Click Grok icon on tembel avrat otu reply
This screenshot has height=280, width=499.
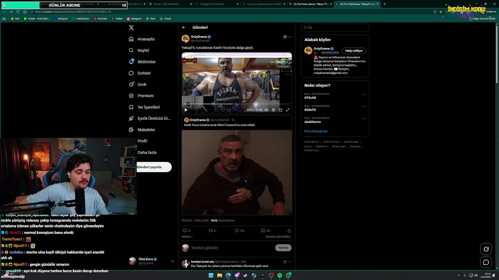click(285, 262)
